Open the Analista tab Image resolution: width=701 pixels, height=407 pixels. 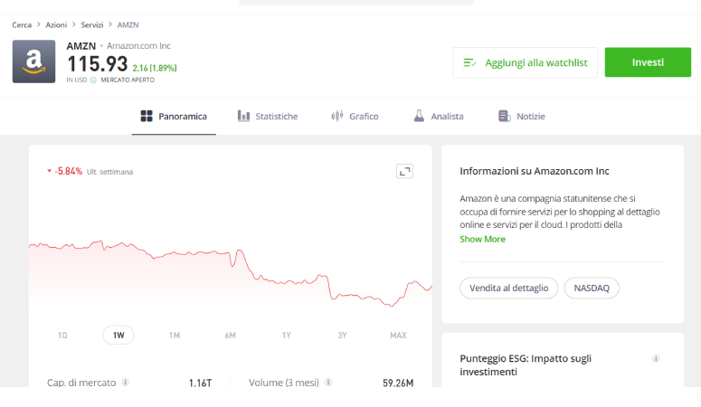(x=438, y=117)
